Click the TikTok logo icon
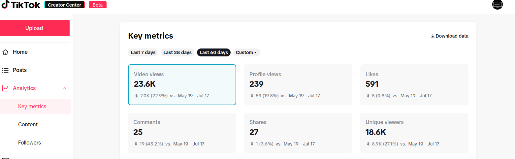This screenshot has height=159, width=515. click(6, 5)
